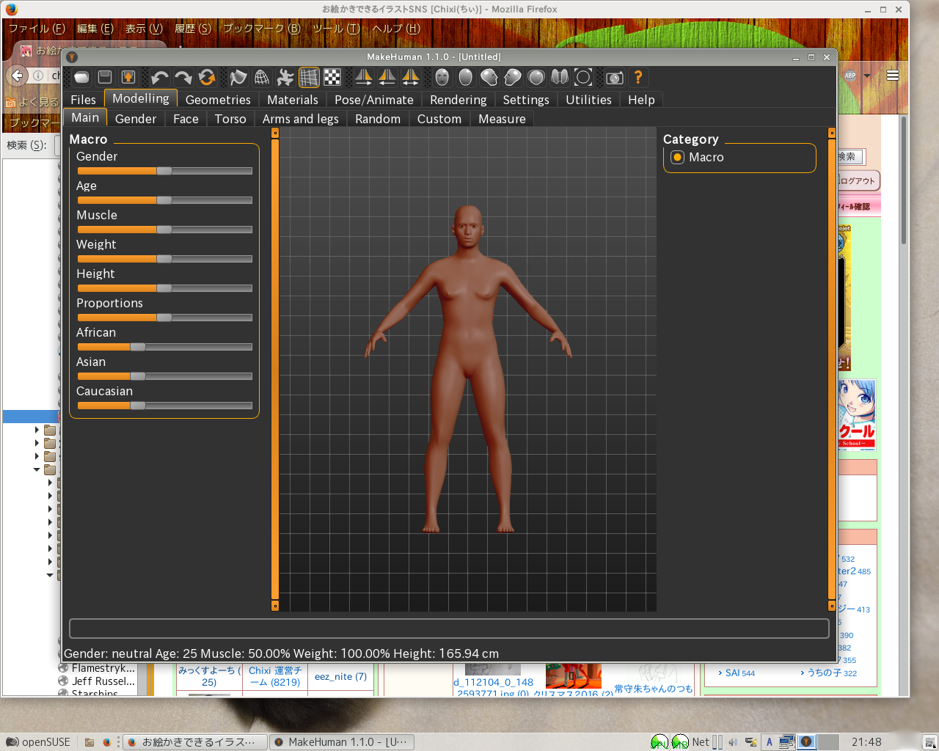Viewport: 939px width, 751px height.
Task: Click the Gender slider handle
Action: coord(164,171)
